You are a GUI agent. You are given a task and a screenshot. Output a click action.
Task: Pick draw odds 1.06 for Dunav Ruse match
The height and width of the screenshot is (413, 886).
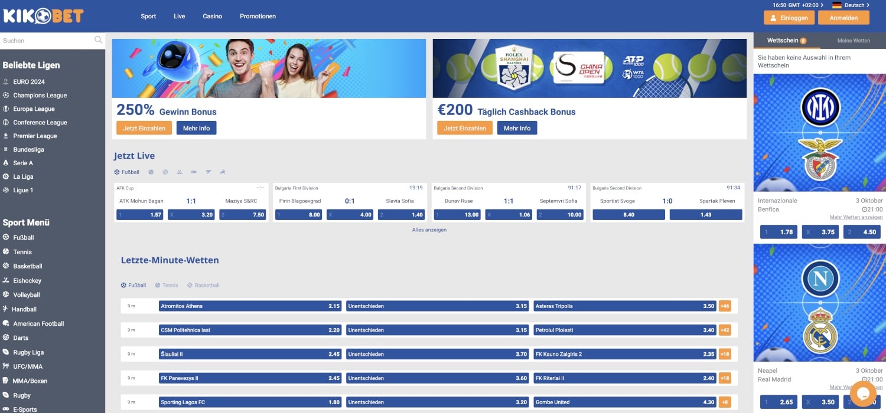(x=509, y=215)
